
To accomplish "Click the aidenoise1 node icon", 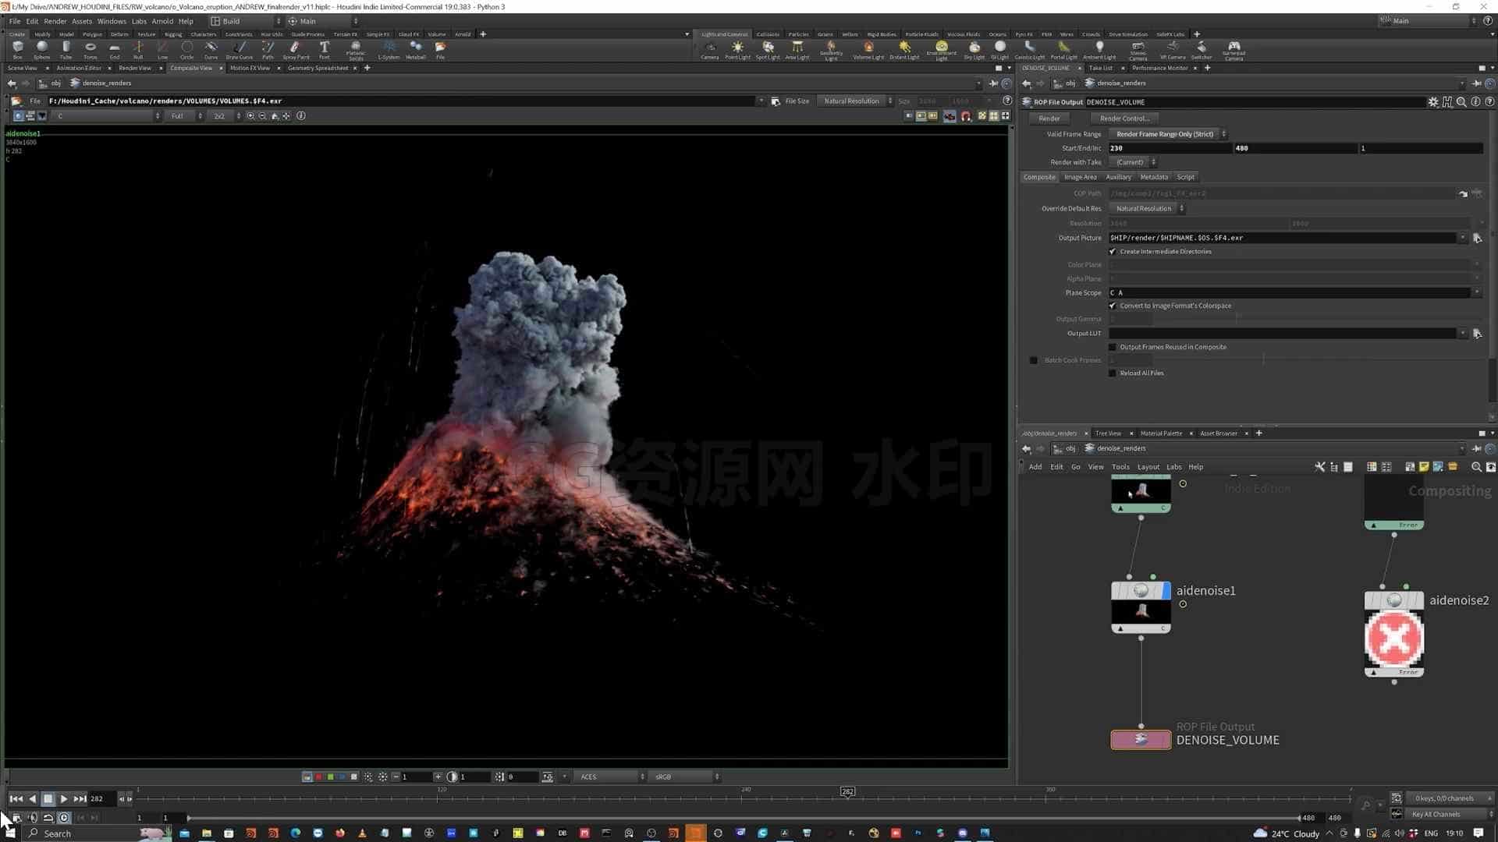I will pos(1141,590).
